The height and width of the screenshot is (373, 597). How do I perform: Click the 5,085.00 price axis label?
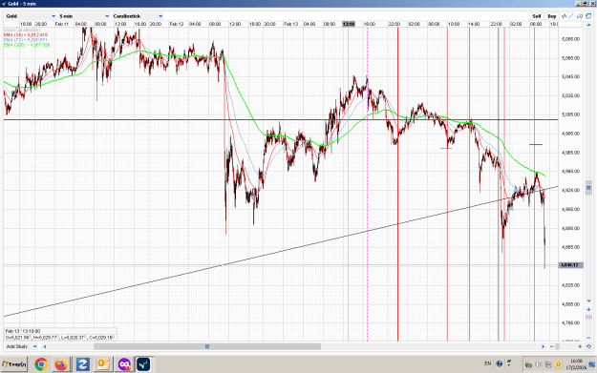pyautogui.click(x=570, y=39)
